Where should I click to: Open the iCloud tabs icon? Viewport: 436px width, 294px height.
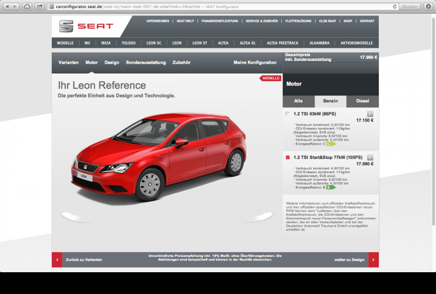point(27,7)
